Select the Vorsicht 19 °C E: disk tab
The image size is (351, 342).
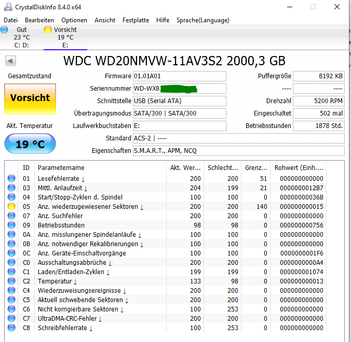pyautogui.click(x=65, y=37)
